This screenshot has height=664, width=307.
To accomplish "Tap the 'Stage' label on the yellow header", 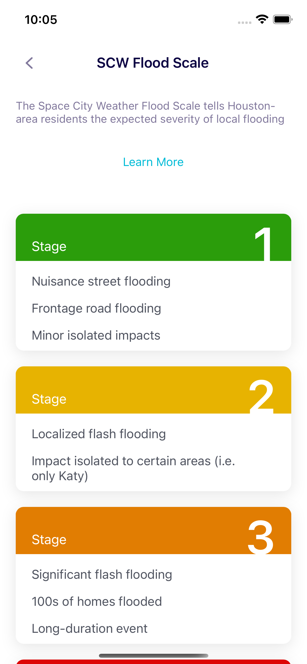I will click(x=49, y=399).
